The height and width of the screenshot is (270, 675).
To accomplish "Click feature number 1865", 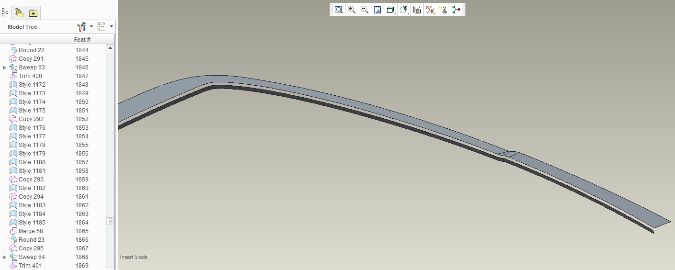I will [82, 231].
